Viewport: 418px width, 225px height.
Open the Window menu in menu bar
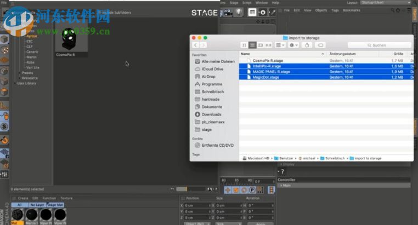tap(262, 3)
